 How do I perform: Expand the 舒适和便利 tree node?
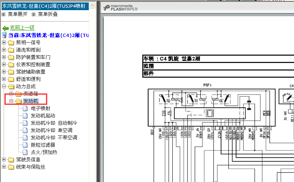(4, 79)
